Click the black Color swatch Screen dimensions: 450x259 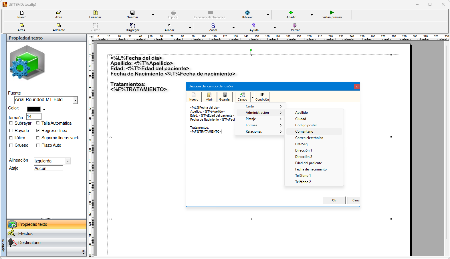click(x=34, y=109)
